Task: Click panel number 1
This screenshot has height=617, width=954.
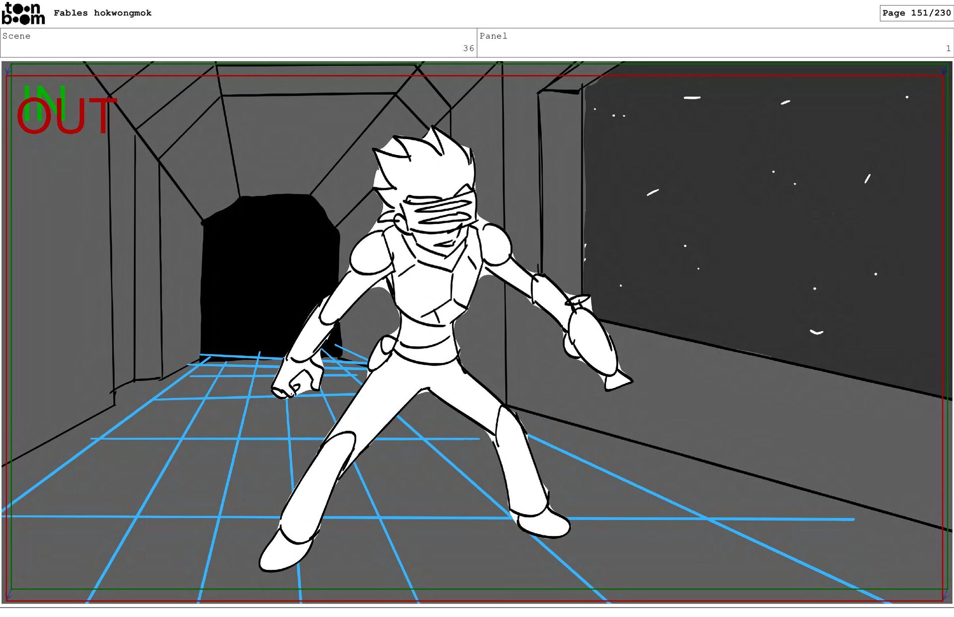Action: pos(948,48)
